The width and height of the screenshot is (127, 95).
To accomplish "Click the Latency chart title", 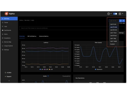I will pyautogui.click(x=46, y=43).
